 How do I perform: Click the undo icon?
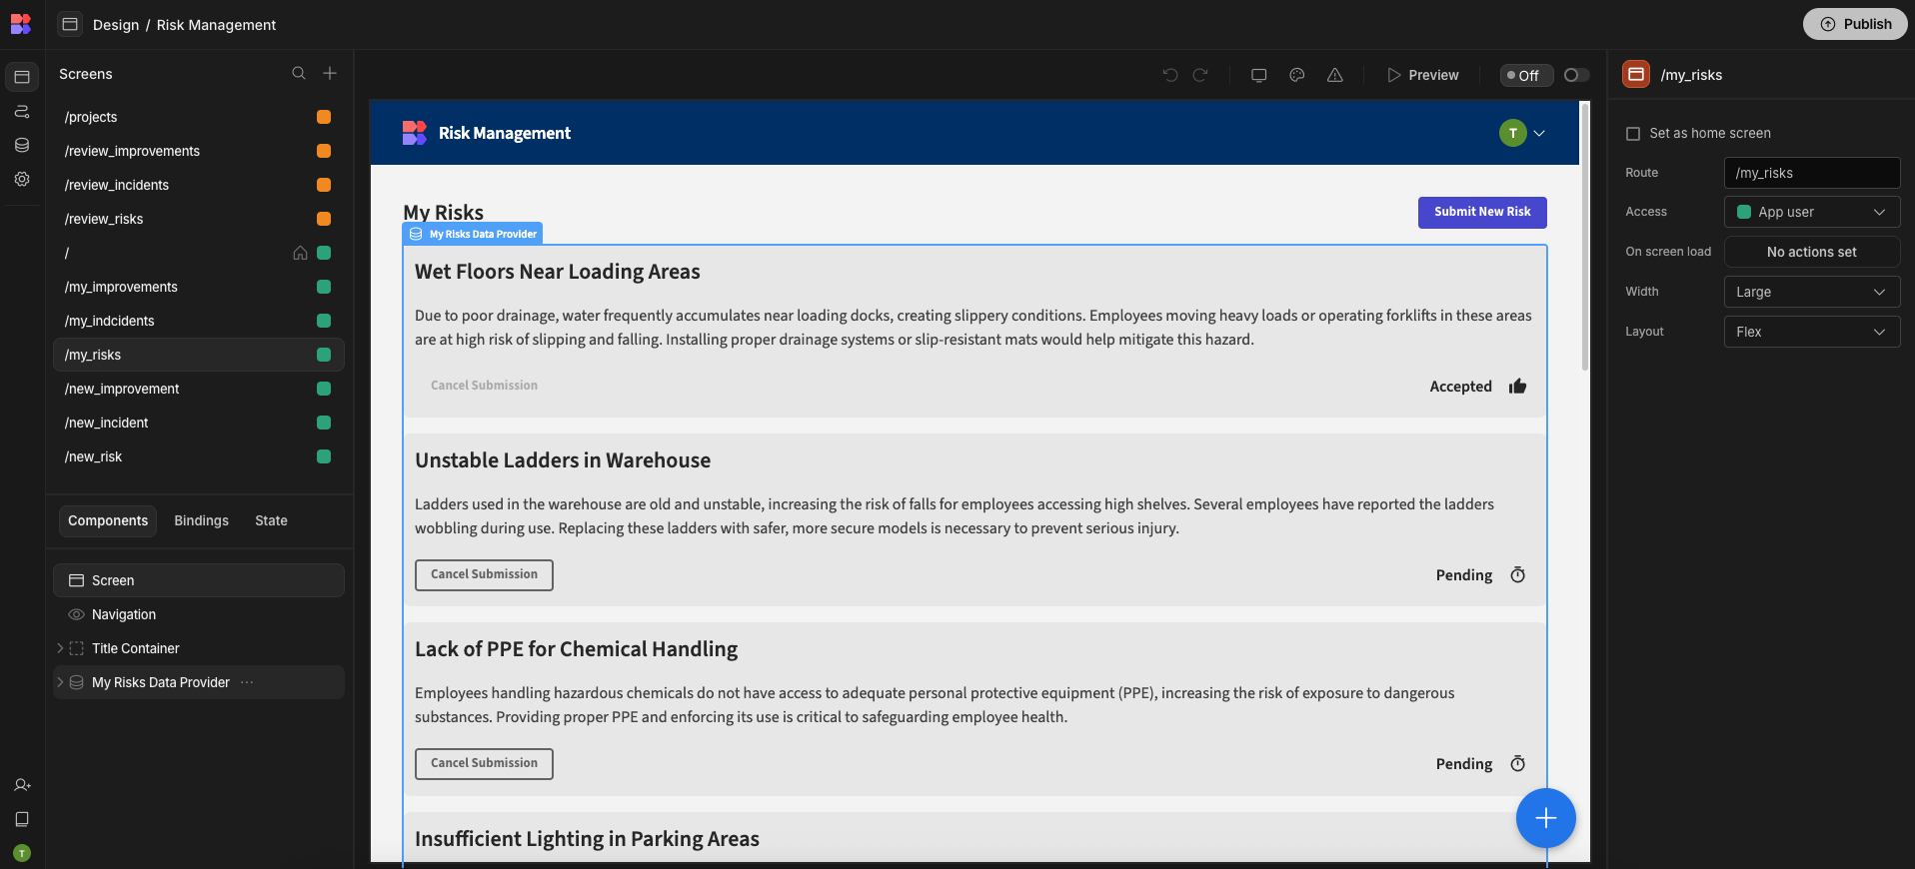(1170, 75)
